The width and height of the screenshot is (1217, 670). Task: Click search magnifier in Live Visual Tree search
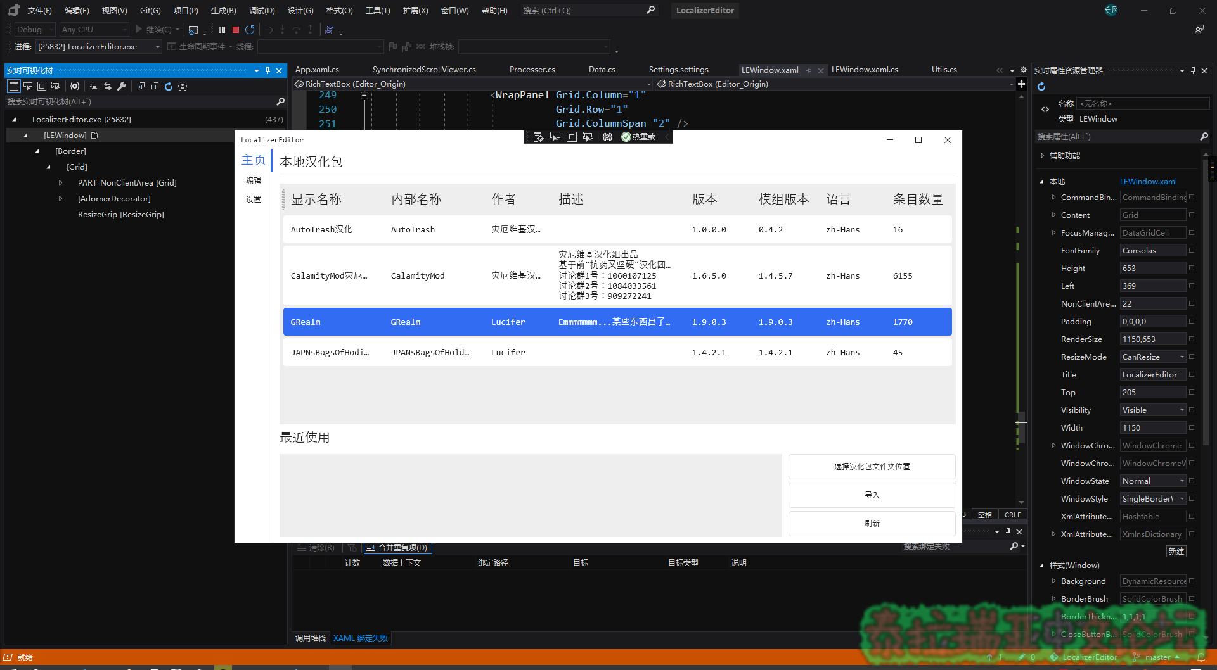[280, 101]
